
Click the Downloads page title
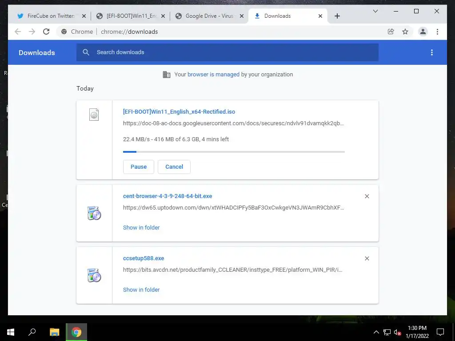(36, 52)
